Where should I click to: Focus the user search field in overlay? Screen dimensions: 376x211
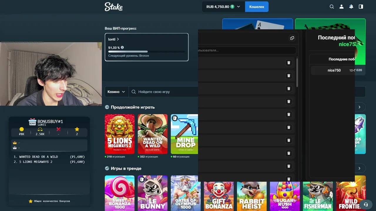[x=247, y=50]
